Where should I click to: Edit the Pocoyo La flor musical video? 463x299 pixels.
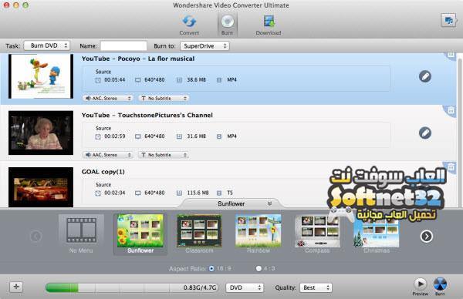click(x=425, y=76)
